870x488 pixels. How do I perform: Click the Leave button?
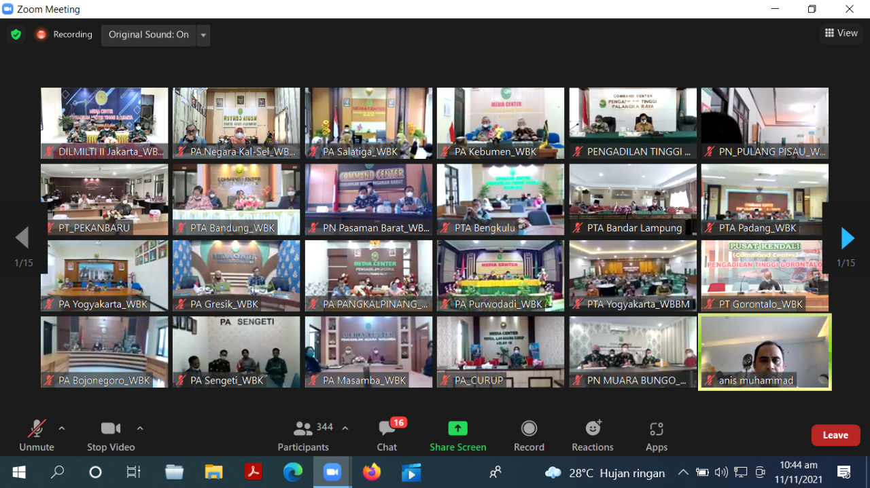835,434
